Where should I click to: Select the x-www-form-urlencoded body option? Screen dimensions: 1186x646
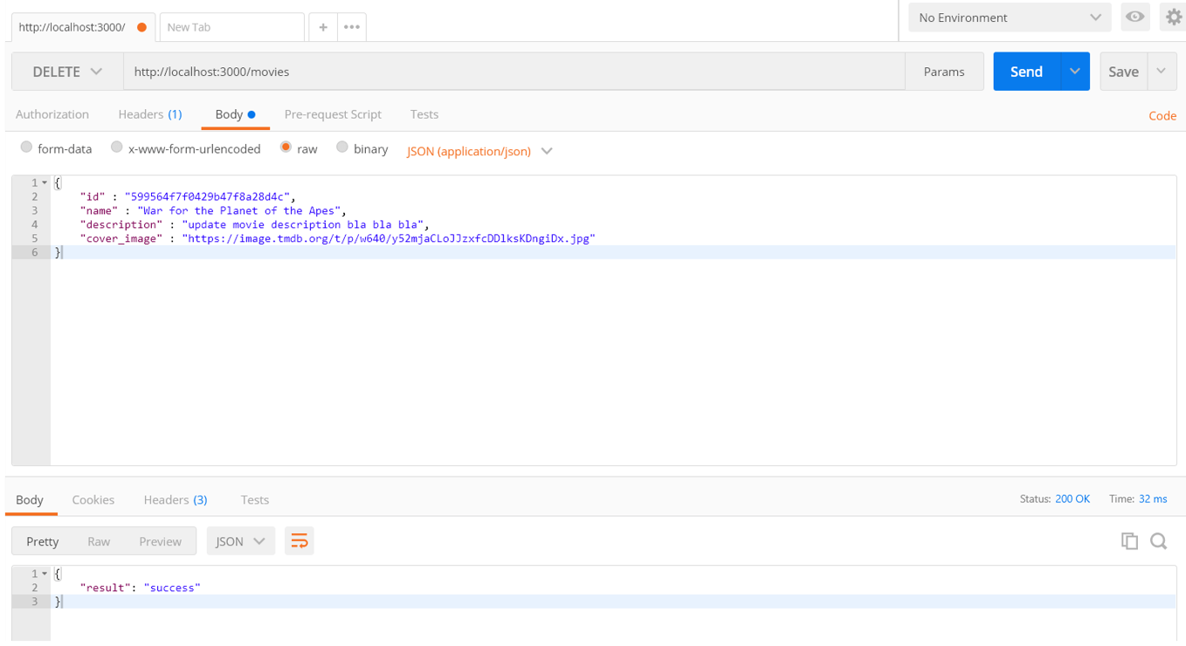(x=116, y=148)
